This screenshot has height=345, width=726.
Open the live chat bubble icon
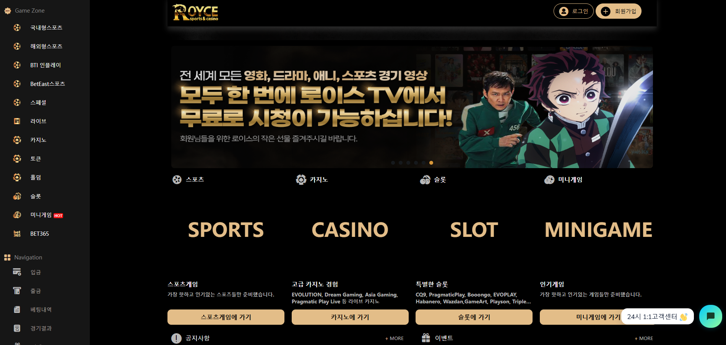coord(711,316)
